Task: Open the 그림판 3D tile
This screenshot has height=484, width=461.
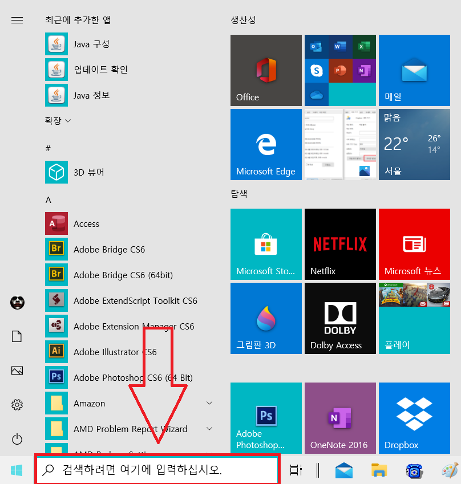Action: coord(266,318)
